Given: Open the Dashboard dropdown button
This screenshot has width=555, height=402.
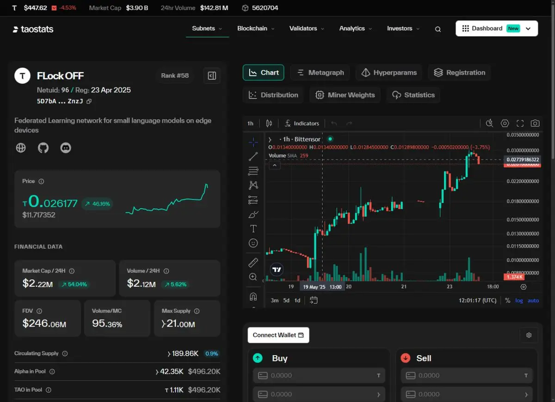Looking at the screenshot, I should [497, 28].
